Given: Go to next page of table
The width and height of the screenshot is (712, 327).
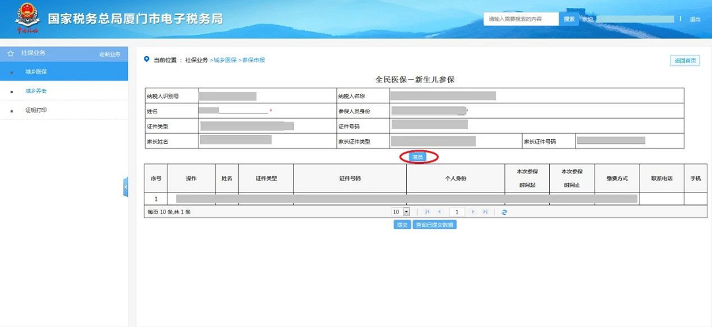Looking at the screenshot, I should 473,212.
